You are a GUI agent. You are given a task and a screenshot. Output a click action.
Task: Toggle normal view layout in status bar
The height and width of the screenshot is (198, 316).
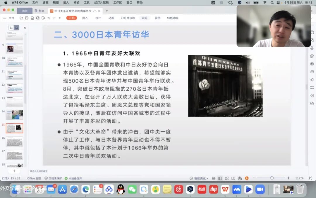click(220, 178)
